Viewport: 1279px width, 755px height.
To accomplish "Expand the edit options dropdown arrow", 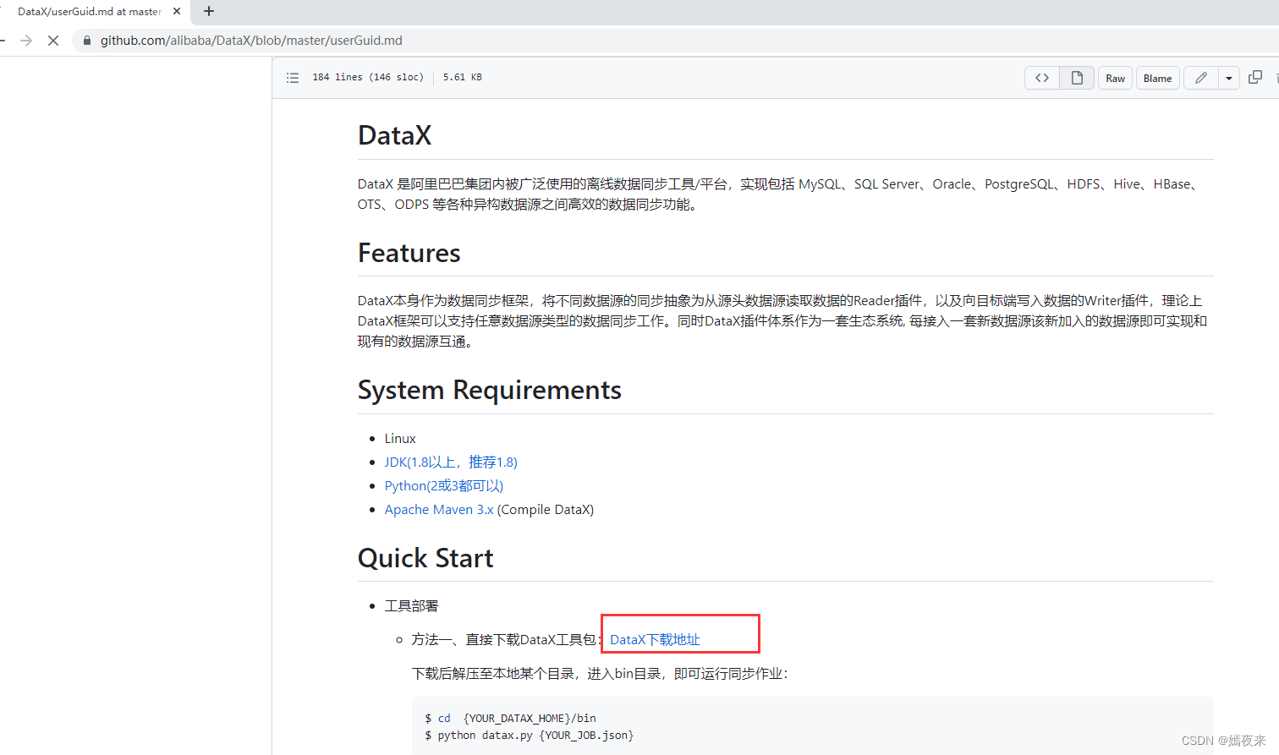I will (x=1229, y=78).
